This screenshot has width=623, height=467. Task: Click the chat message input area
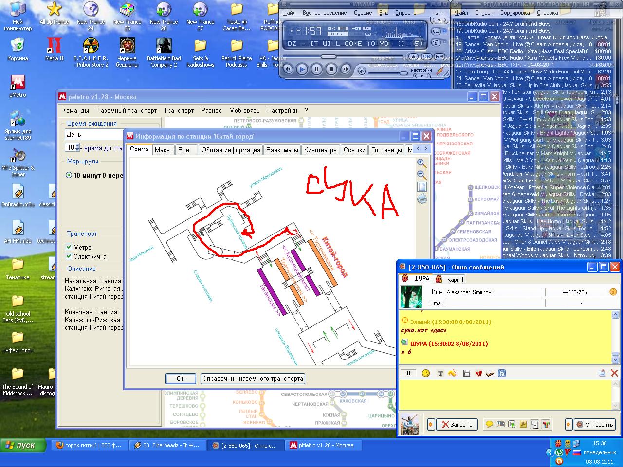click(x=504, y=395)
